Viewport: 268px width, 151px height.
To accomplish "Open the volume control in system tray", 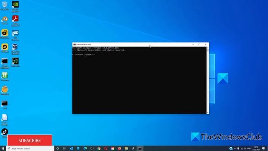I will [x=245, y=148].
